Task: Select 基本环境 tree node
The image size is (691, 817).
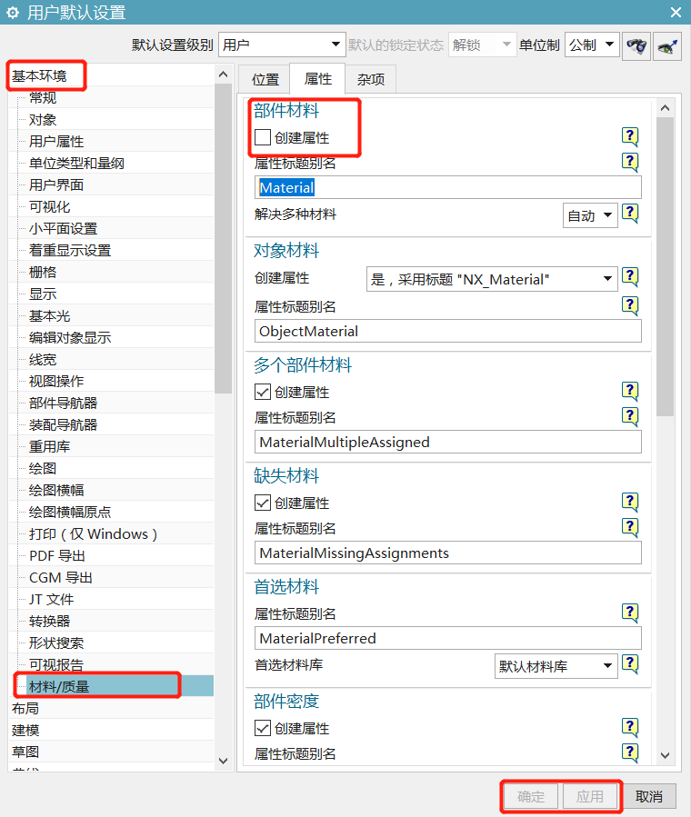Action: (x=39, y=76)
